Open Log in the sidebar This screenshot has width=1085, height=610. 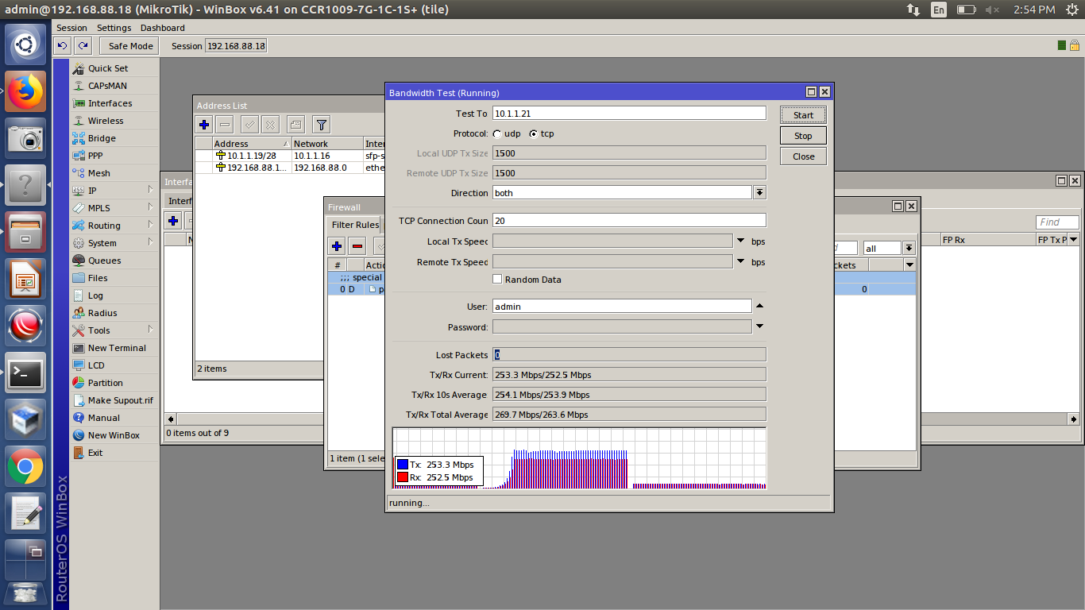tap(95, 295)
